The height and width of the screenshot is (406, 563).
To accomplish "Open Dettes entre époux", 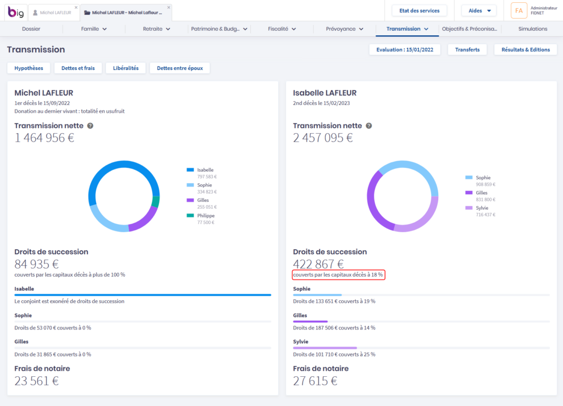I will pos(179,68).
